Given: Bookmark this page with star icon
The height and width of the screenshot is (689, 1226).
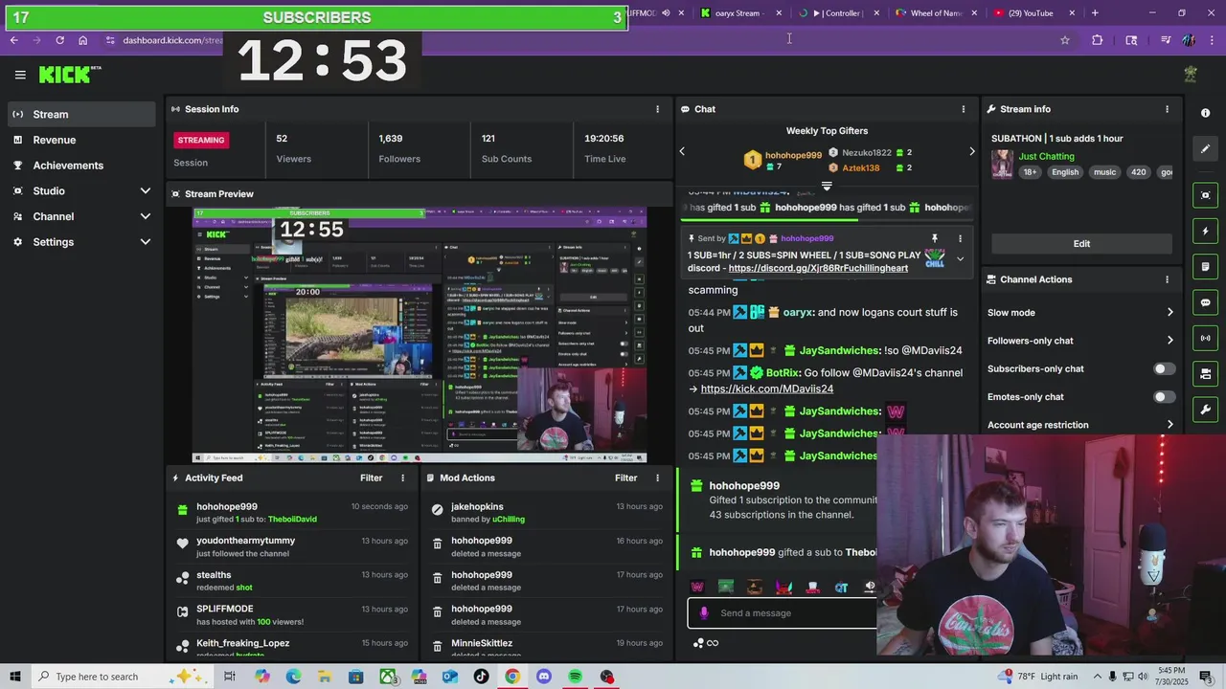Looking at the screenshot, I should click(1064, 40).
